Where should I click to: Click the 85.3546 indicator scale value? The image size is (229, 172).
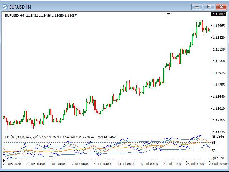click(218, 137)
